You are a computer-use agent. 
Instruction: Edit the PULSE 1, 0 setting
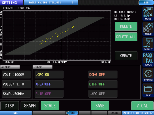(16, 84)
